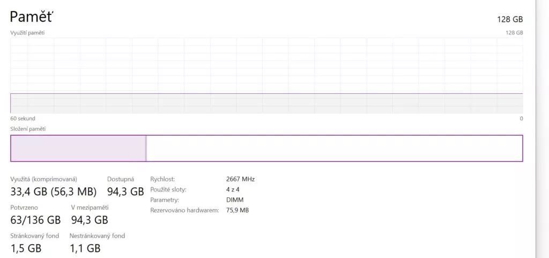The image size is (549, 258).
Task: Click the V mezipaměti label
Action: (90, 207)
